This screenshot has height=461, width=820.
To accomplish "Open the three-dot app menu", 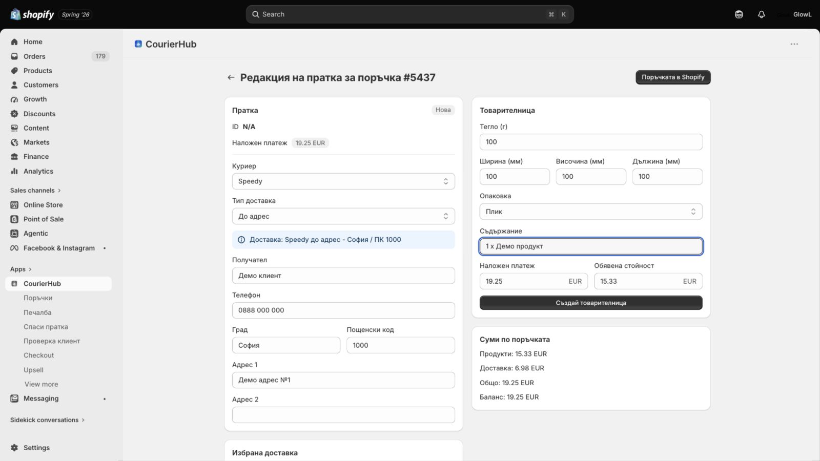I will [794, 44].
